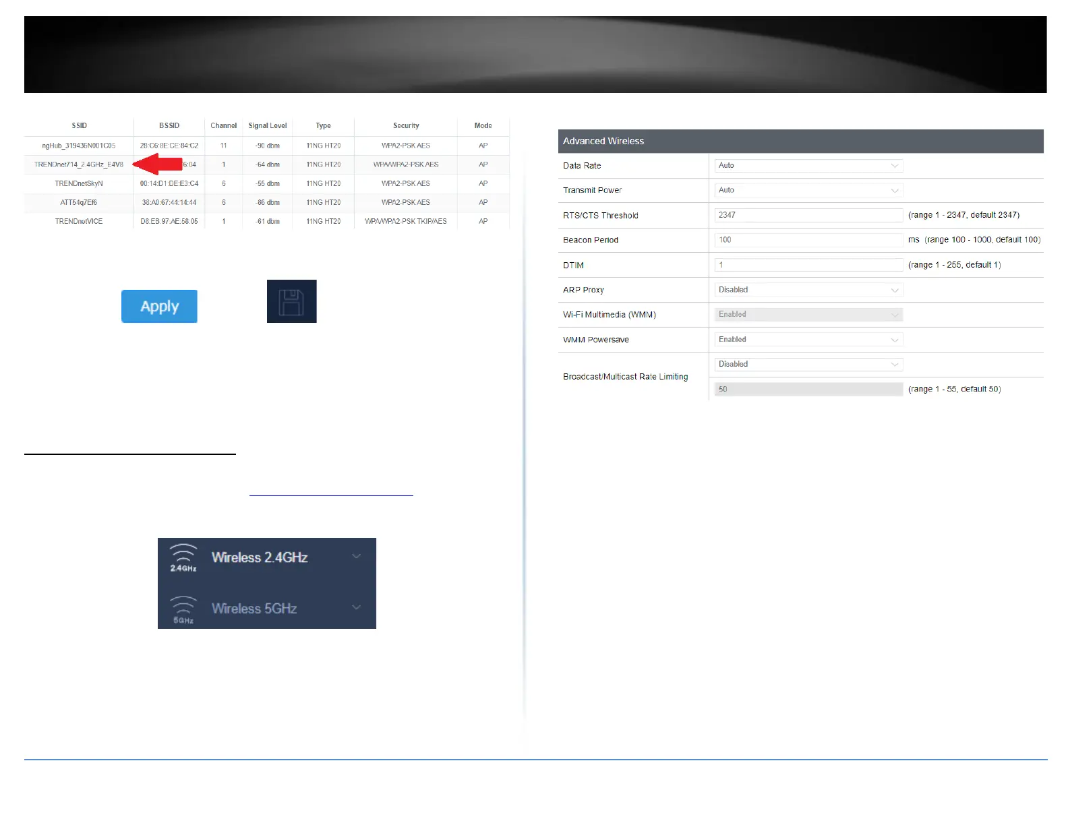This screenshot has height=825, width=1068.
Task: Click BSSID D8:EB:97:AE:58:05
Action: coord(169,221)
